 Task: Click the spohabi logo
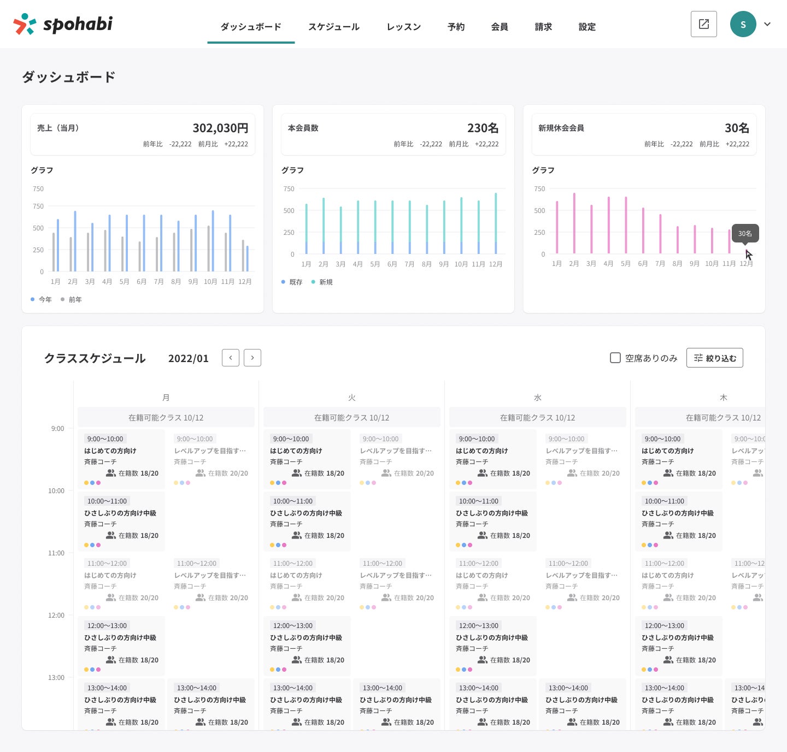pos(63,24)
